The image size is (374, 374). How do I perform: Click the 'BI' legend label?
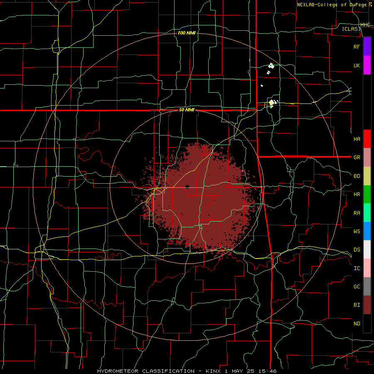357,305
